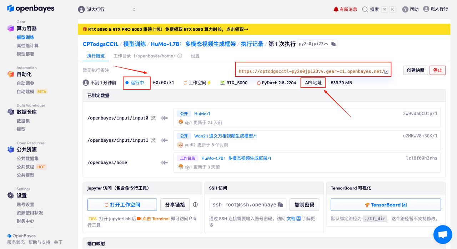Copy the execution ID py2s0jpi23vv
The height and width of the screenshot is (249, 457).
[x=333, y=44]
